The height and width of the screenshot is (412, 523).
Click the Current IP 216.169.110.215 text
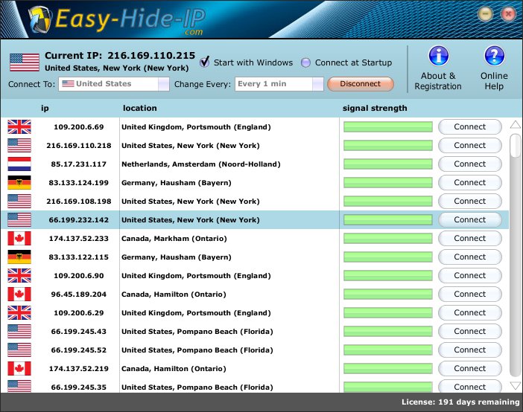120,55
